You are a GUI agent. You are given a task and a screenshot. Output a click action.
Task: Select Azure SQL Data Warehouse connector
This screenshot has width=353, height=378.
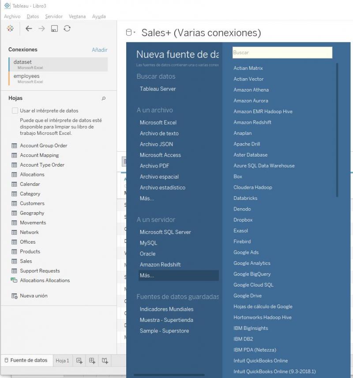(x=264, y=166)
